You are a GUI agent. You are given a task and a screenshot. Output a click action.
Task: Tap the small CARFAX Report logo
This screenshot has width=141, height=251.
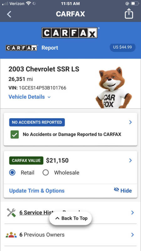(x=22, y=48)
